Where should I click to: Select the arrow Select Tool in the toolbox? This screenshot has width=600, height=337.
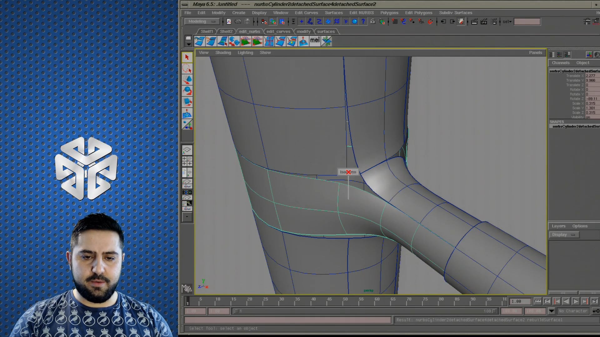187,57
